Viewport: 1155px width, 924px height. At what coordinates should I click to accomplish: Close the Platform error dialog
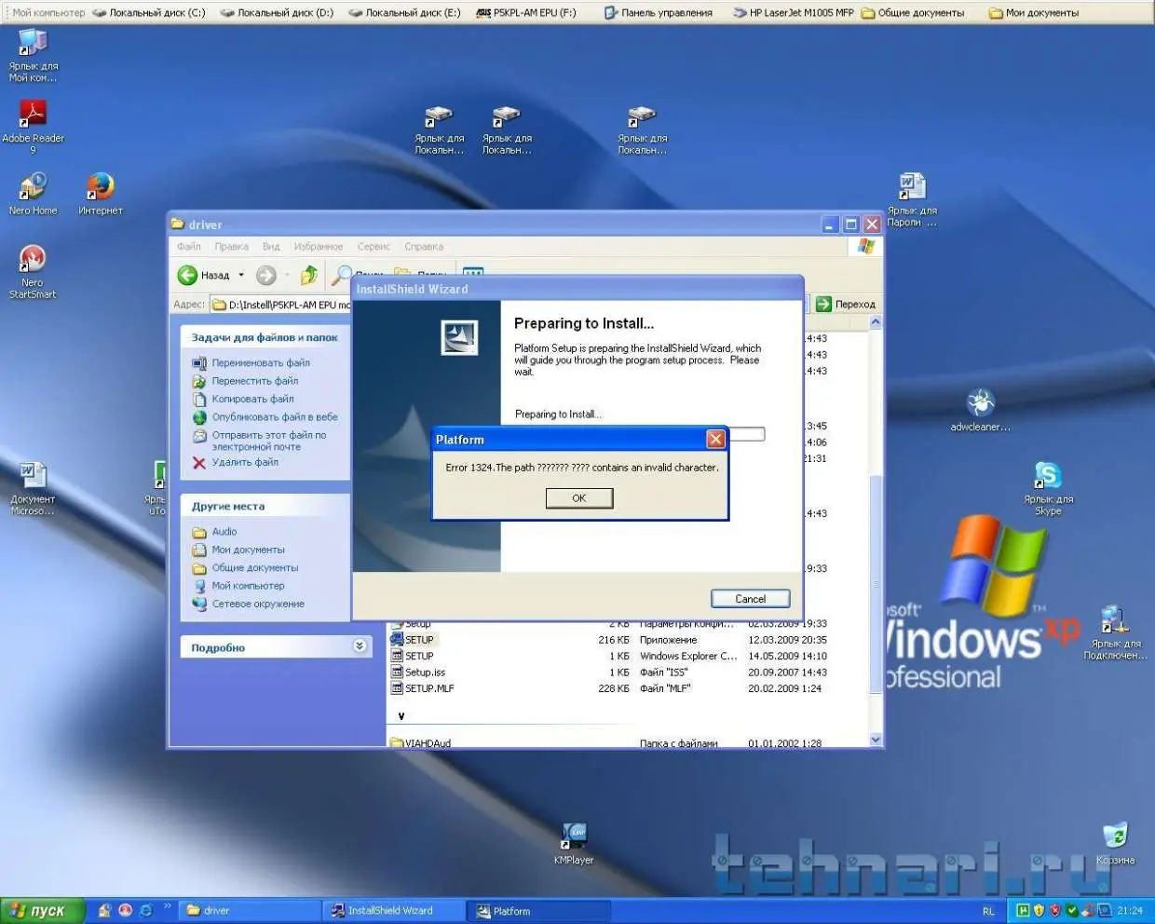click(715, 439)
